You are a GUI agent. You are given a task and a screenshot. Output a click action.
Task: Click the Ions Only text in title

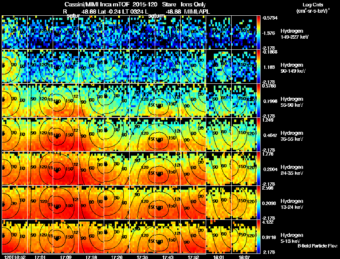tap(193, 4)
